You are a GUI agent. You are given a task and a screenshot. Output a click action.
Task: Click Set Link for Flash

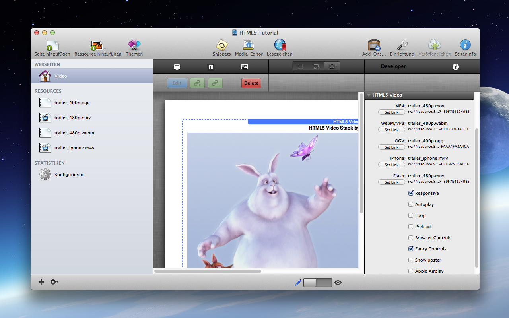coord(392,182)
